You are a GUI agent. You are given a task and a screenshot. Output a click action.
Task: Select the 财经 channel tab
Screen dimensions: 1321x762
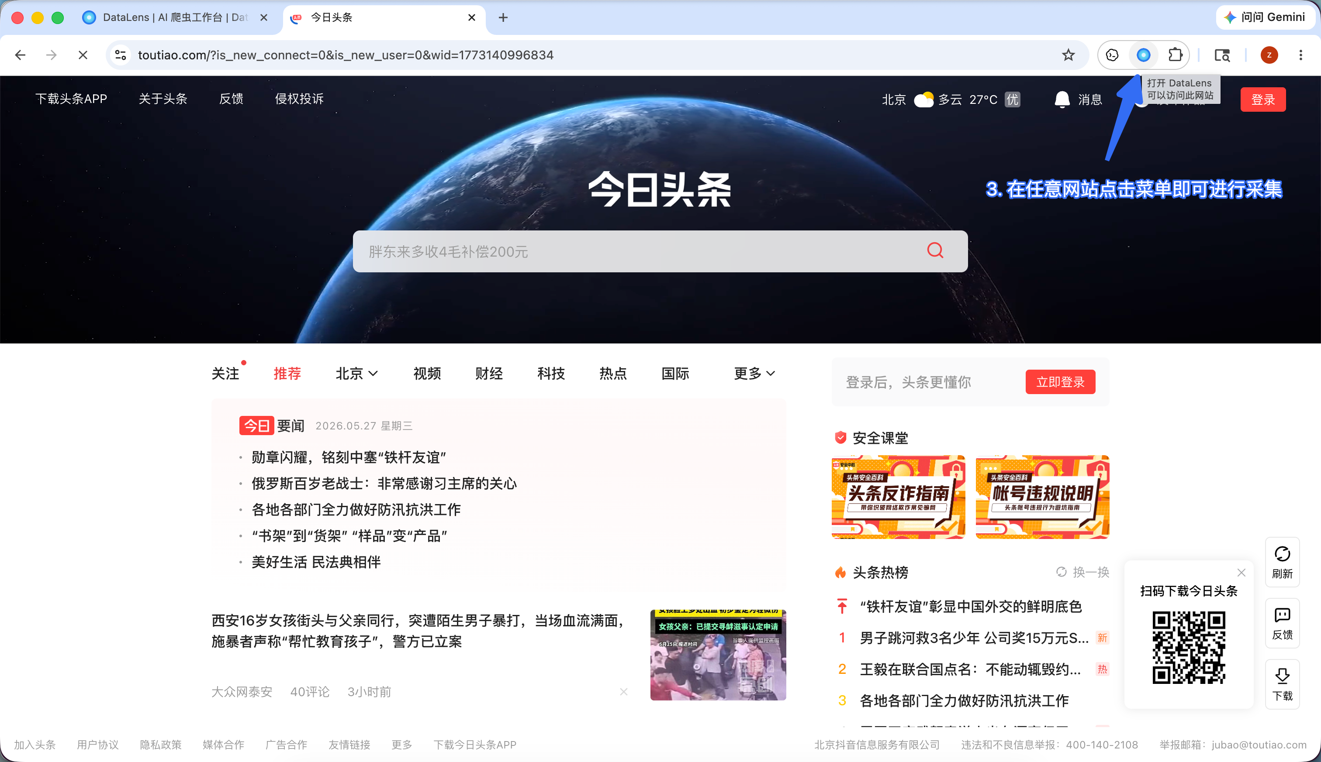point(489,373)
